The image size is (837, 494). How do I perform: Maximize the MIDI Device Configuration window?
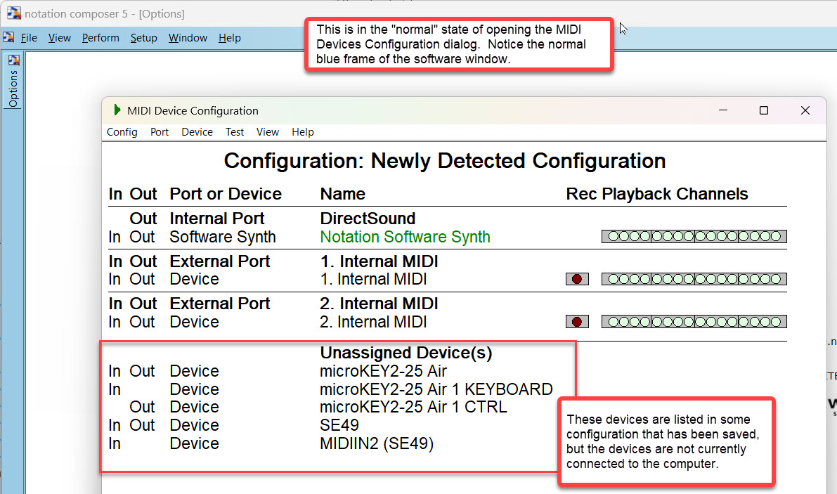[x=764, y=110]
